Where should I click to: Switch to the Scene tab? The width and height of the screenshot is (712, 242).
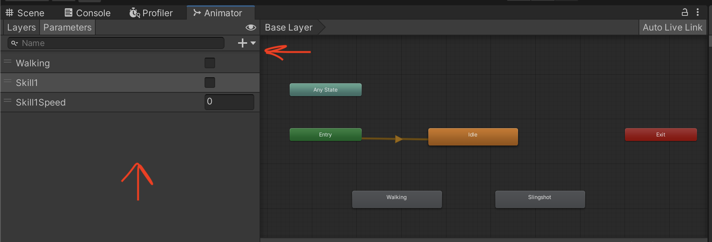(25, 13)
